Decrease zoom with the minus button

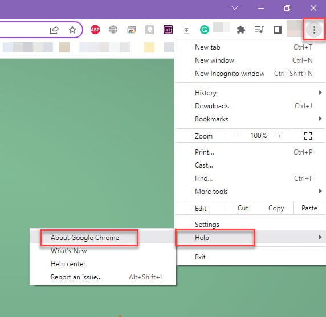238,136
